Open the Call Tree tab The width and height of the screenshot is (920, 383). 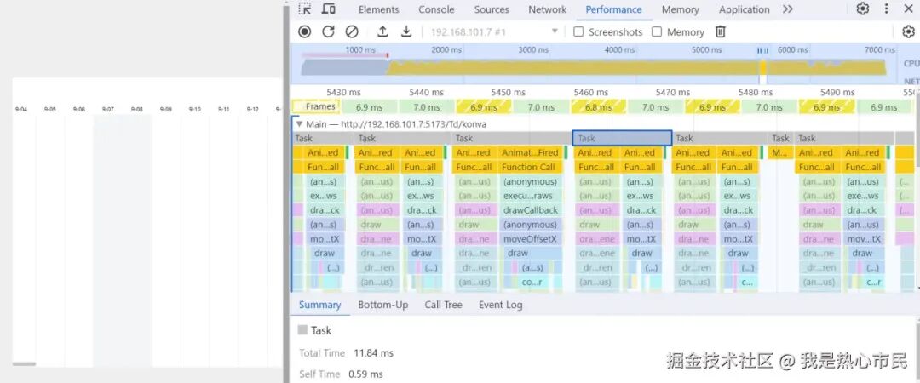(444, 305)
